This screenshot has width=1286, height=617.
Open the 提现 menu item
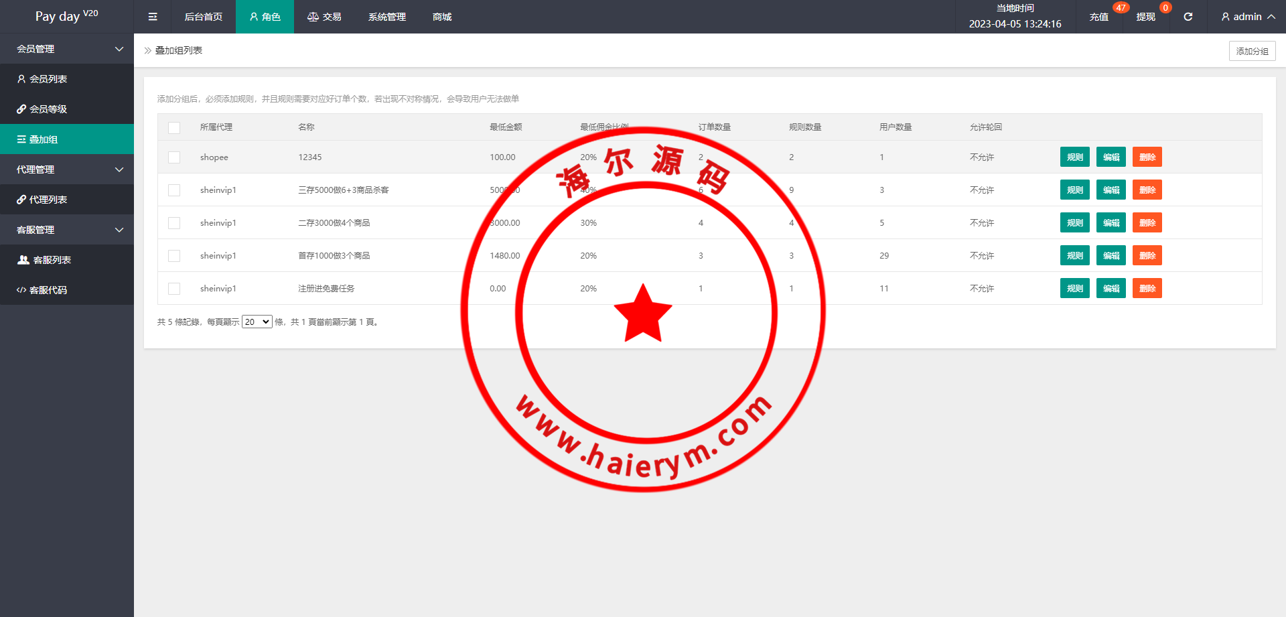pyautogui.click(x=1146, y=17)
